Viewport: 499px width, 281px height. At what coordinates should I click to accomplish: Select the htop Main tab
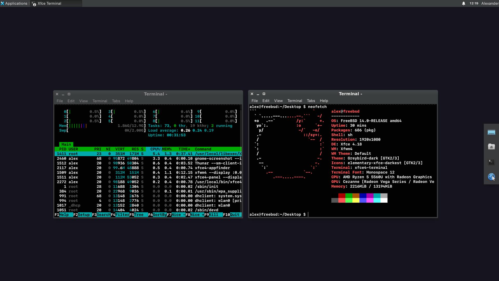pos(66,144)
